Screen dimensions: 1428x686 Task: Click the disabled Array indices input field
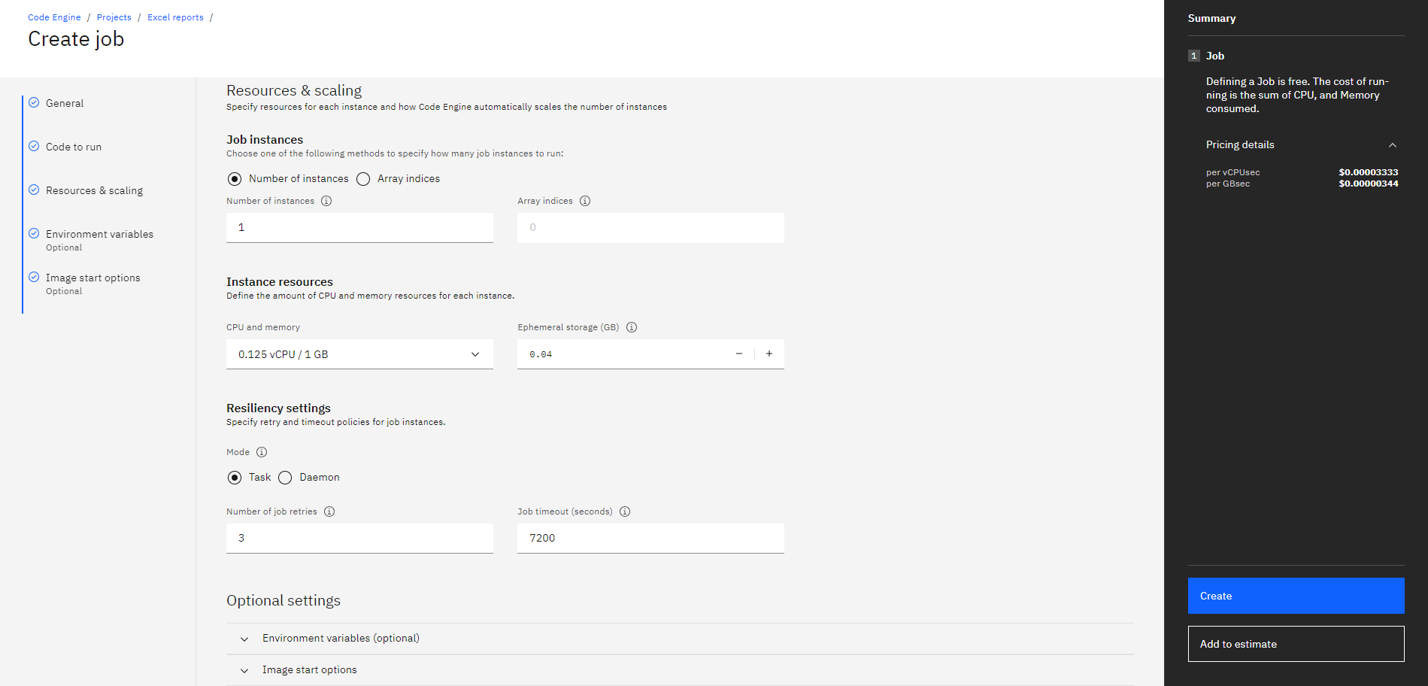[x=650, y=227]
